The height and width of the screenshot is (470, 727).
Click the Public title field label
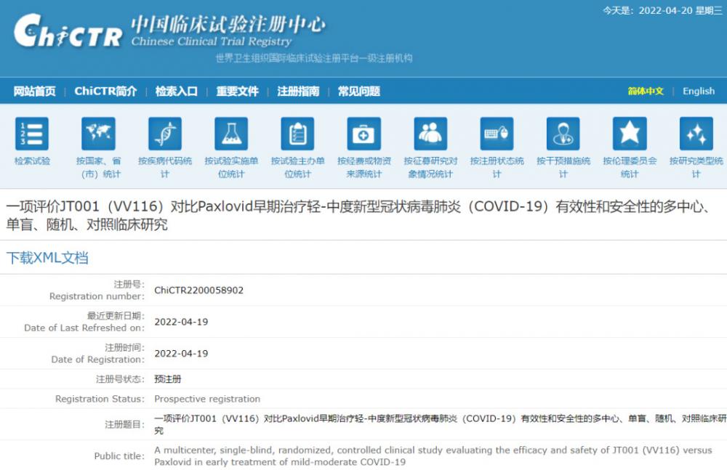click(x=119, y=455)
